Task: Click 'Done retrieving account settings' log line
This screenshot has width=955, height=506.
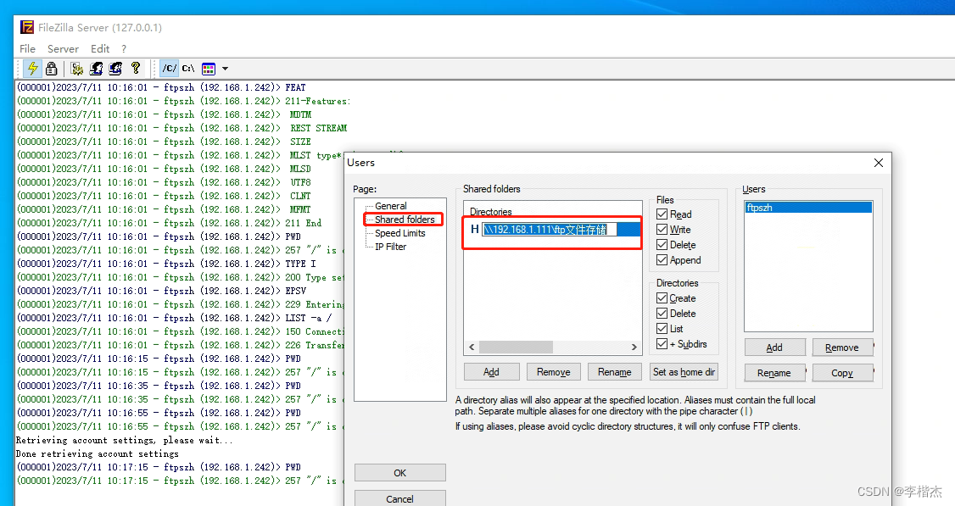Action: click(98, 453)
